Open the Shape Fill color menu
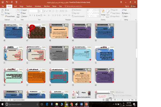The width and height of the screenshot is (161, 107). [x=115, y=10]
